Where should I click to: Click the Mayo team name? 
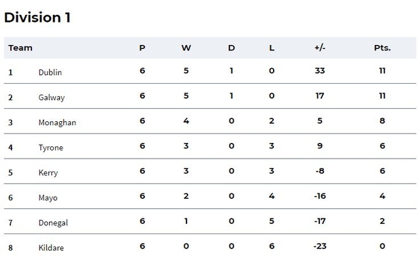[48, 198]
